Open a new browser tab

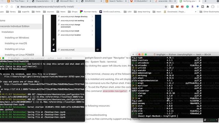click(x=205, y=1)
